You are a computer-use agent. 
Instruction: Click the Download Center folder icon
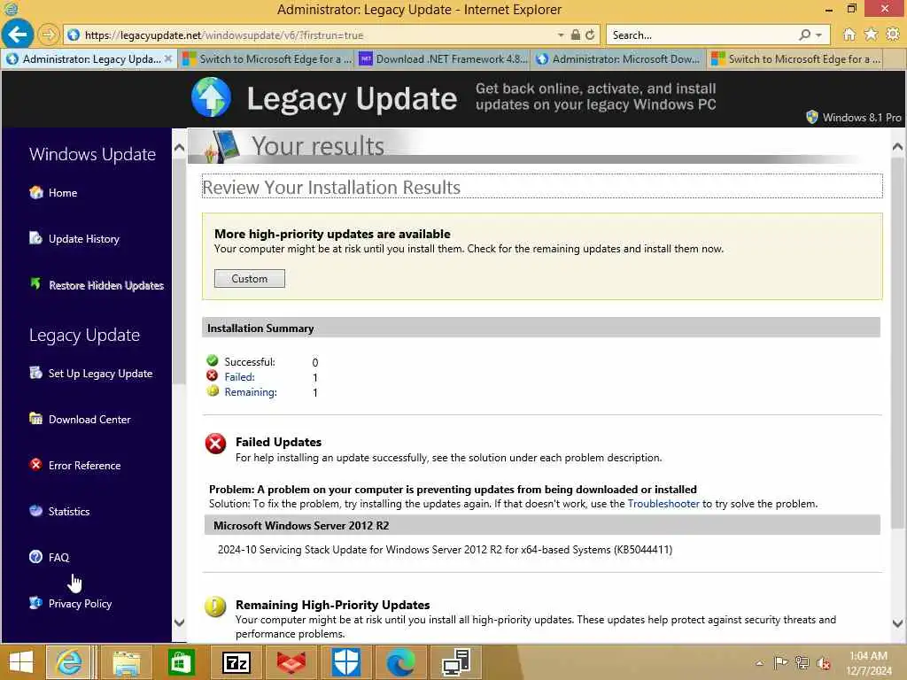click(x=35, y=418)
